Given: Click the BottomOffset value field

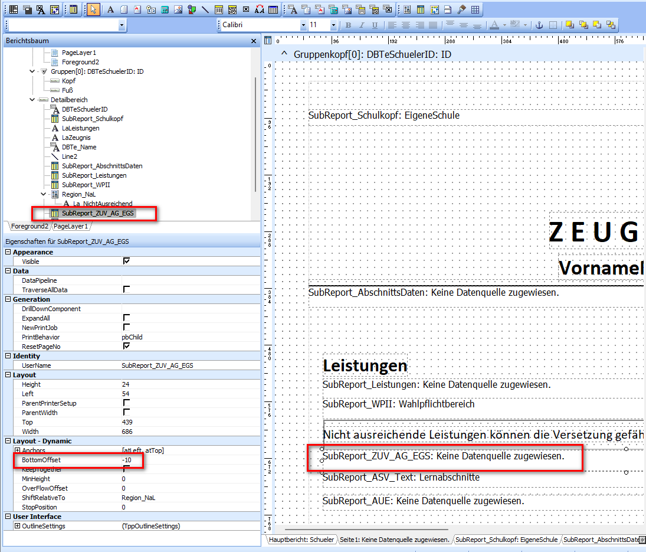Looking at the screenshot, I should [x=191, y=460].
